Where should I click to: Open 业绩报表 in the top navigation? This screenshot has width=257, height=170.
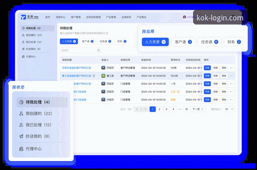(126, 17)
